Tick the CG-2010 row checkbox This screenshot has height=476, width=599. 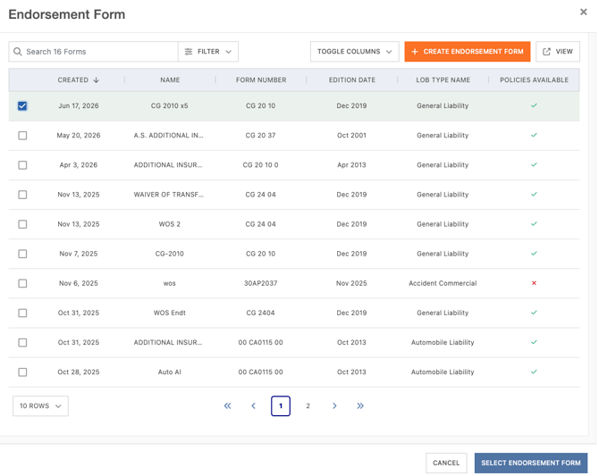(22, 254)
